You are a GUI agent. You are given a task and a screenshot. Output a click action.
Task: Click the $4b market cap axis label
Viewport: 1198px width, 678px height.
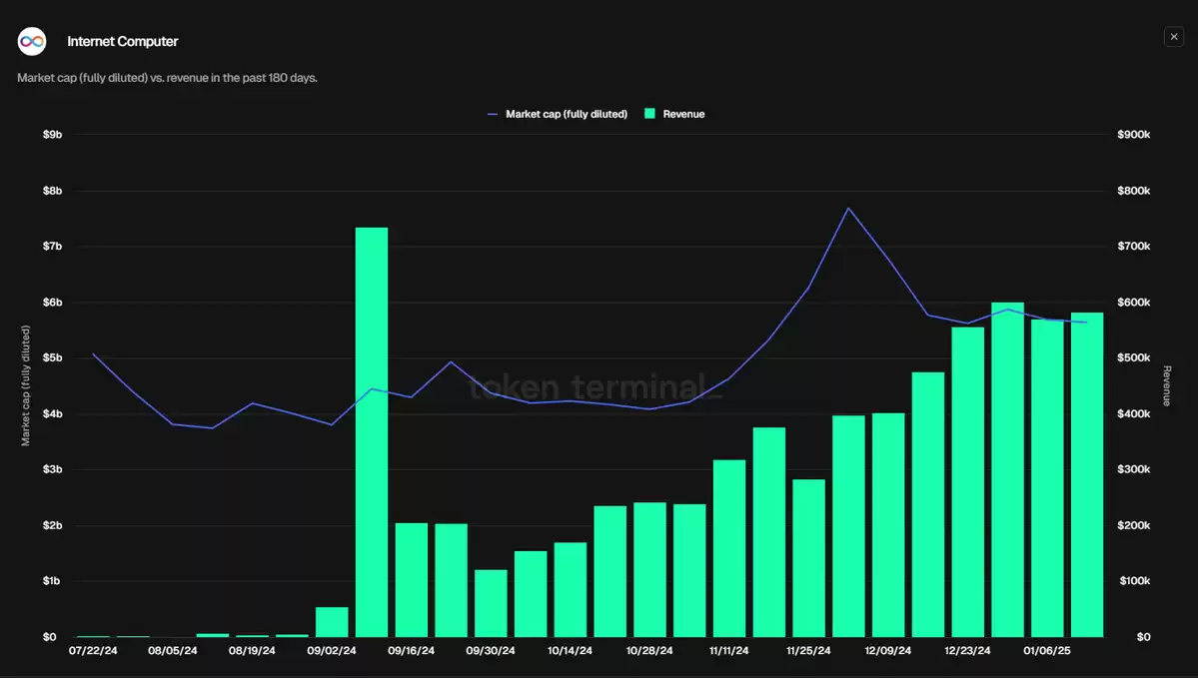pos(52,413)
